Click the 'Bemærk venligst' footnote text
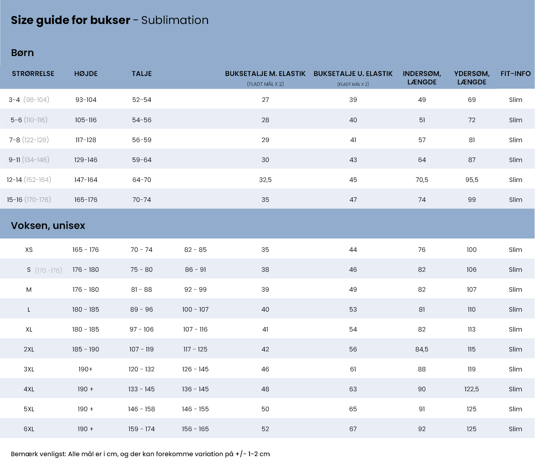 click(x=140, y=454)
